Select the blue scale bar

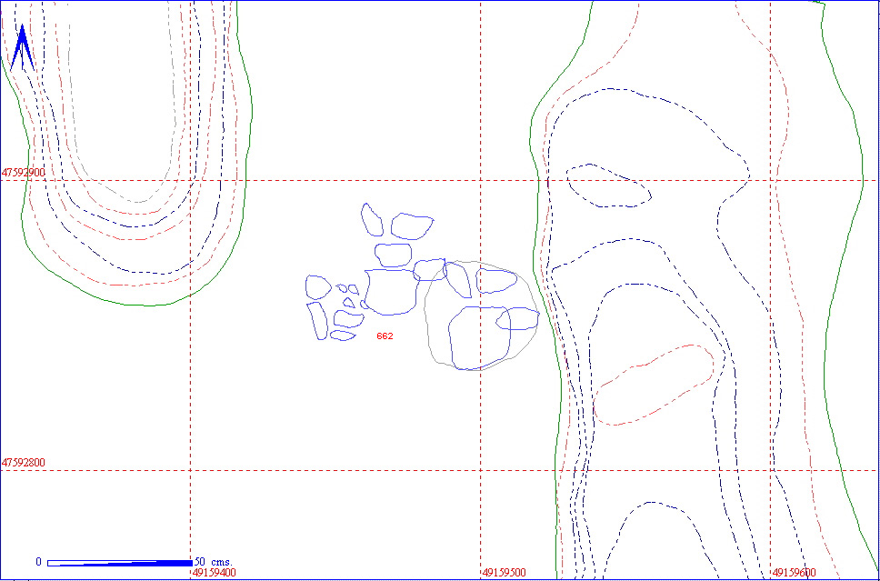119,563
